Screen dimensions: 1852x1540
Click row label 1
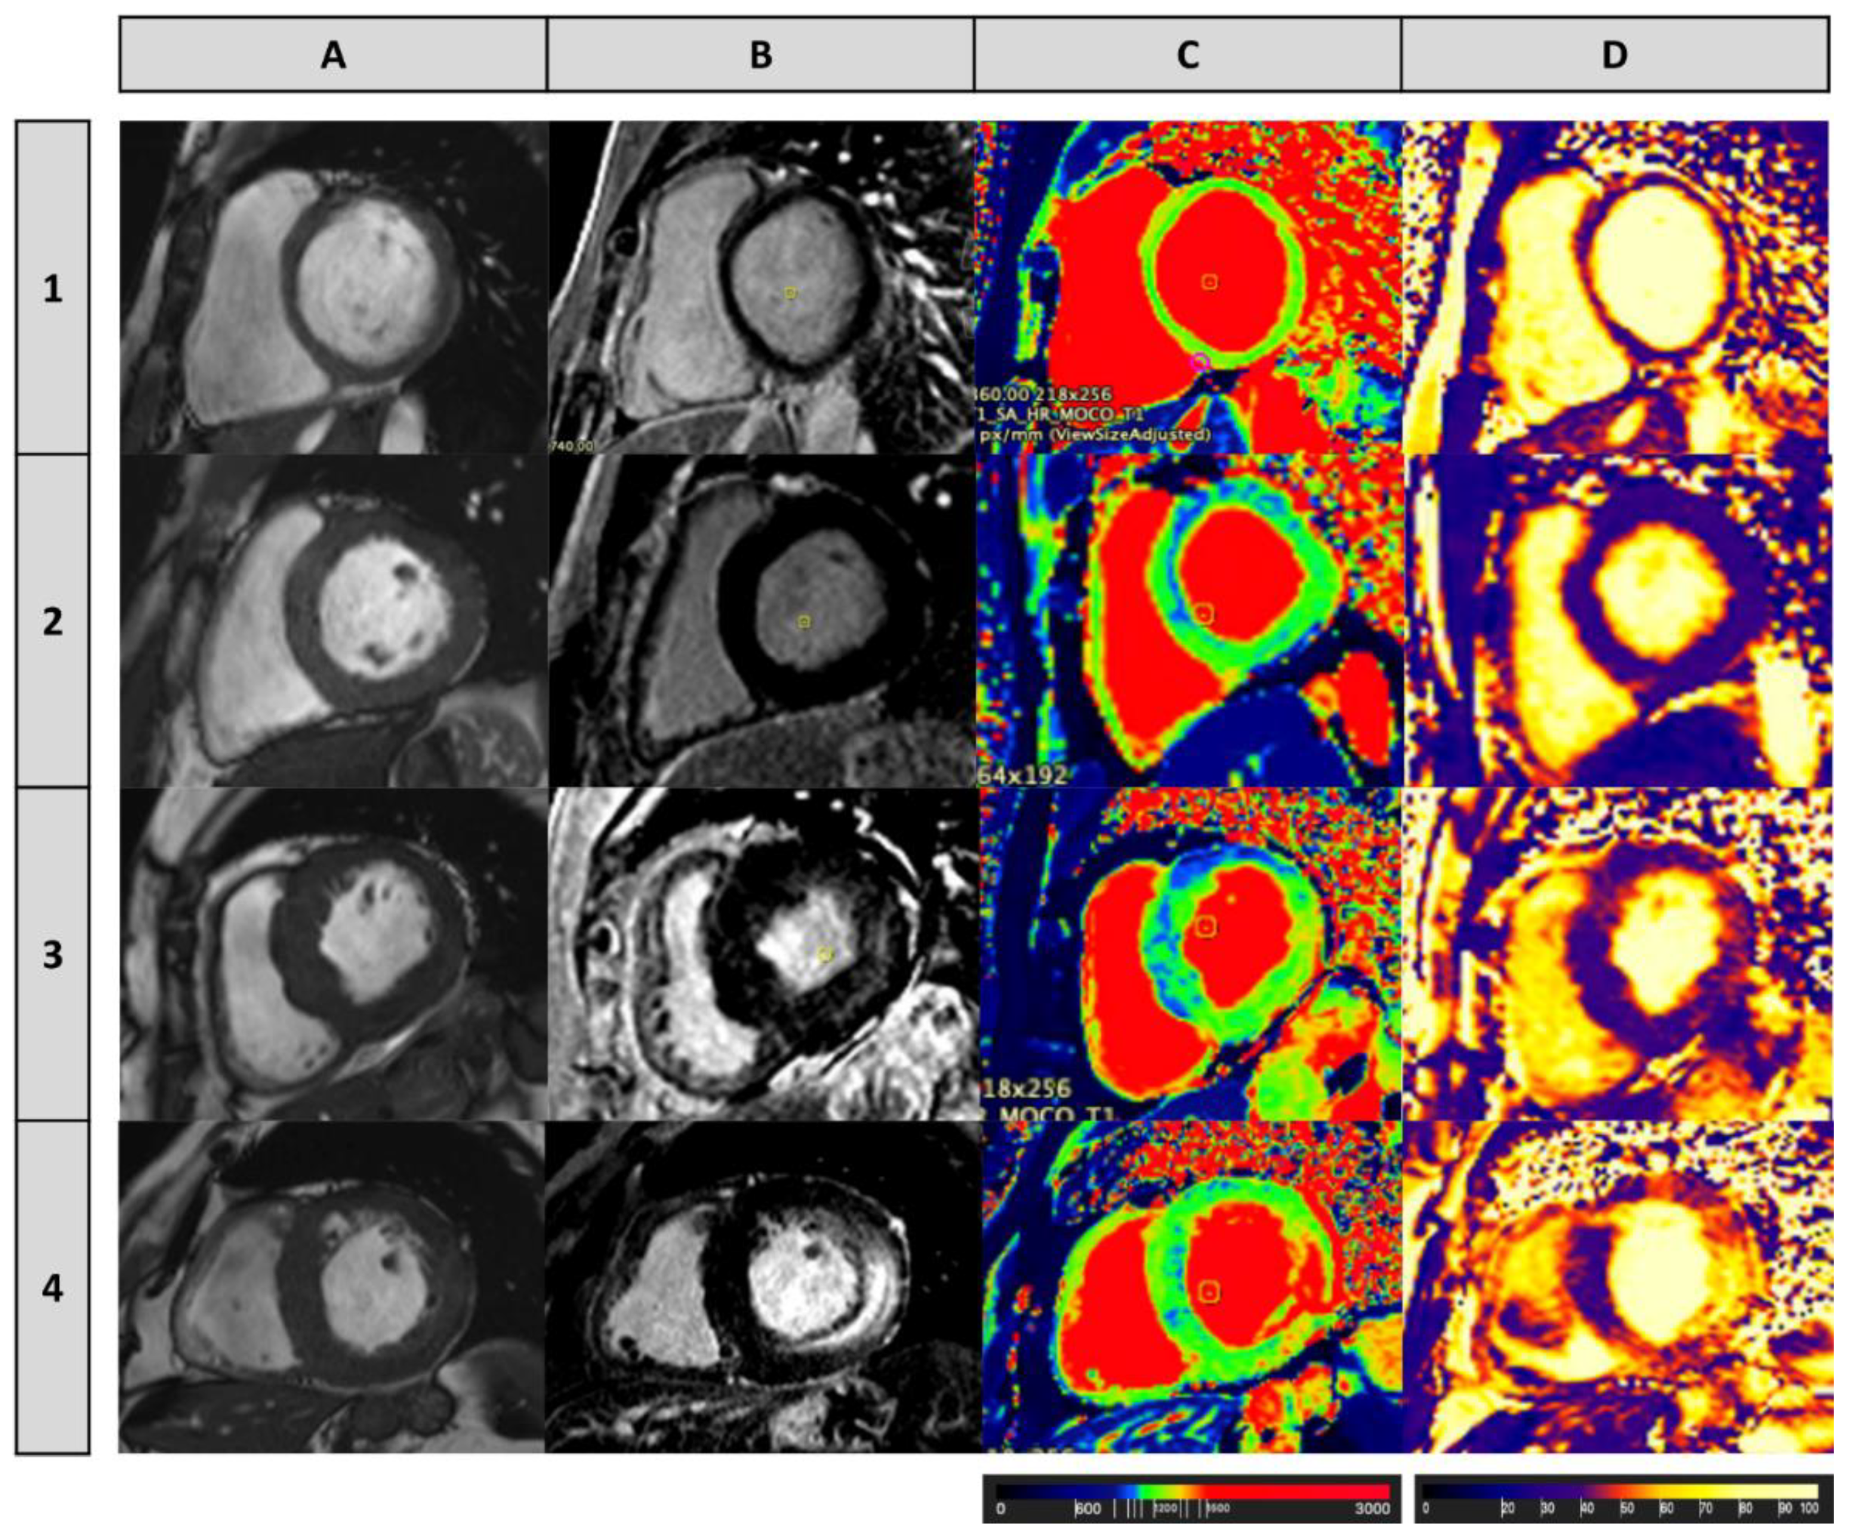[53, 288]
